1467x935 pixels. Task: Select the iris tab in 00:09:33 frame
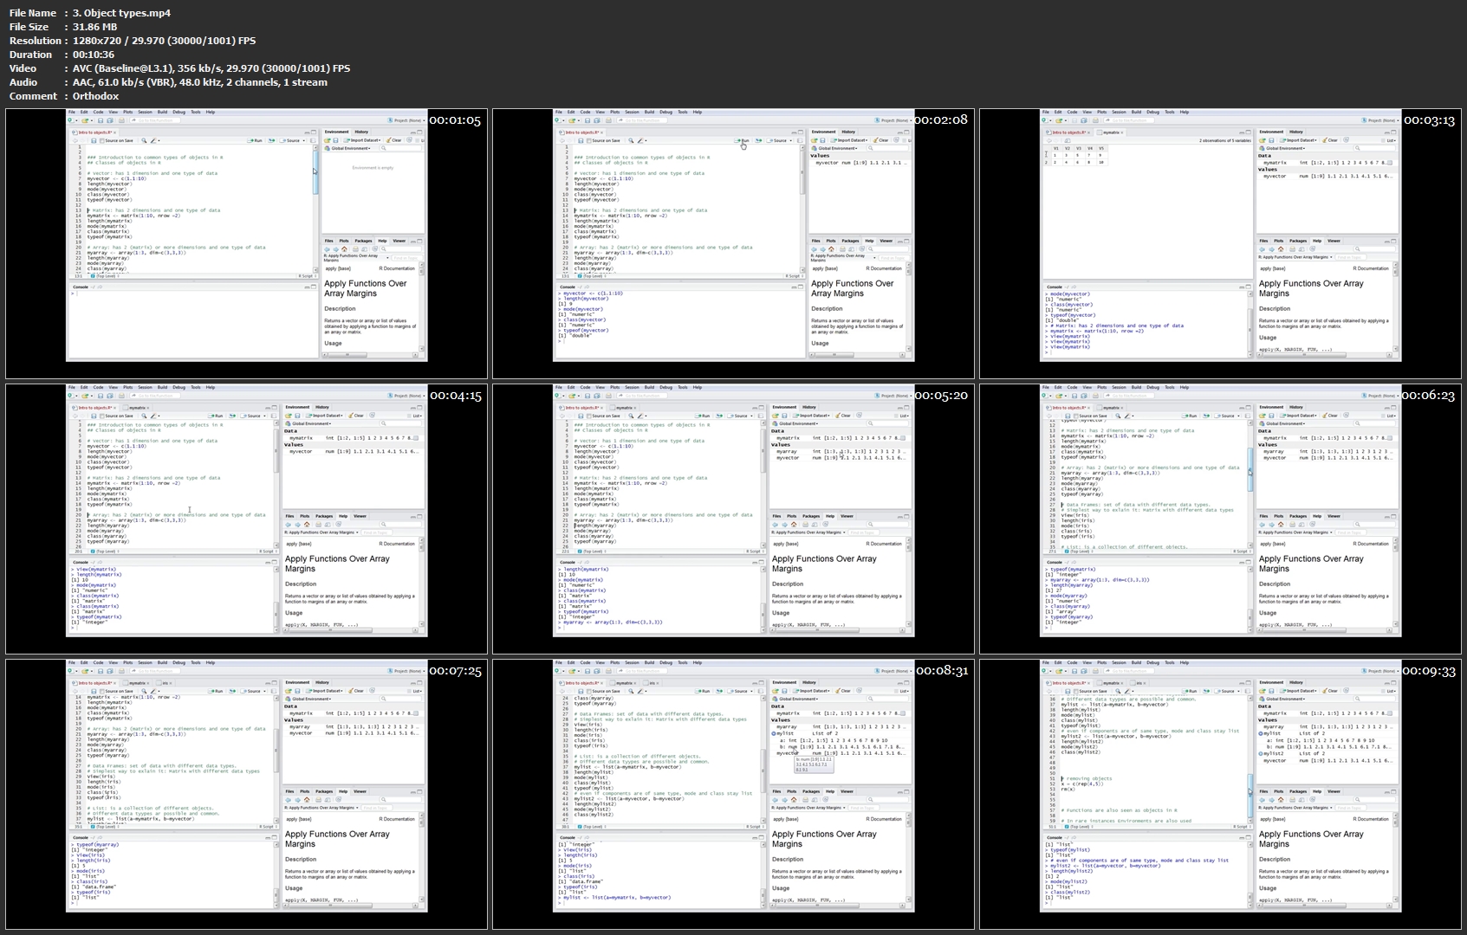1139,683
